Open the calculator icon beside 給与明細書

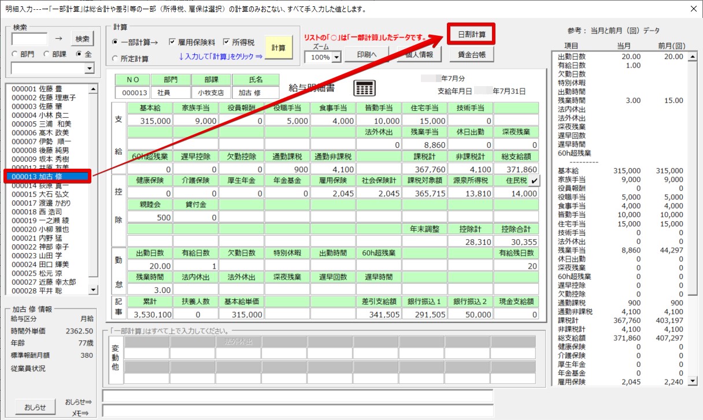(x=365, y=88)
